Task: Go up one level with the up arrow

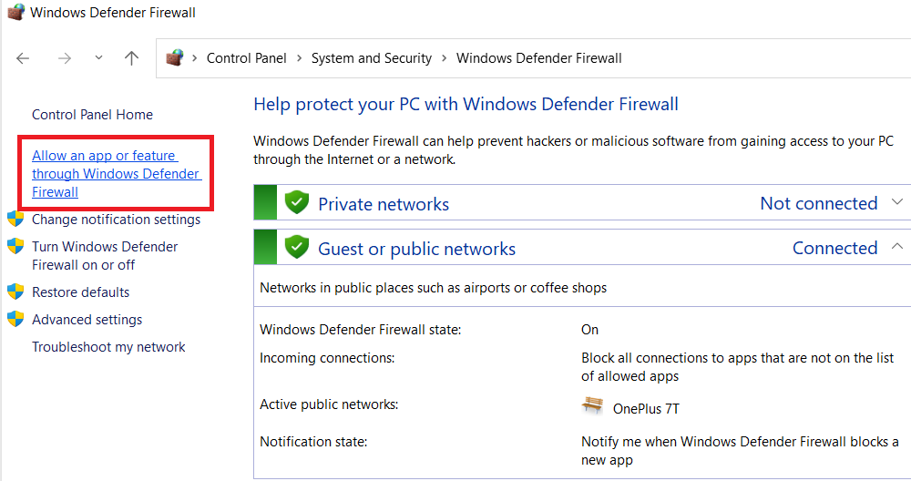Action: [x=132, y=58]
